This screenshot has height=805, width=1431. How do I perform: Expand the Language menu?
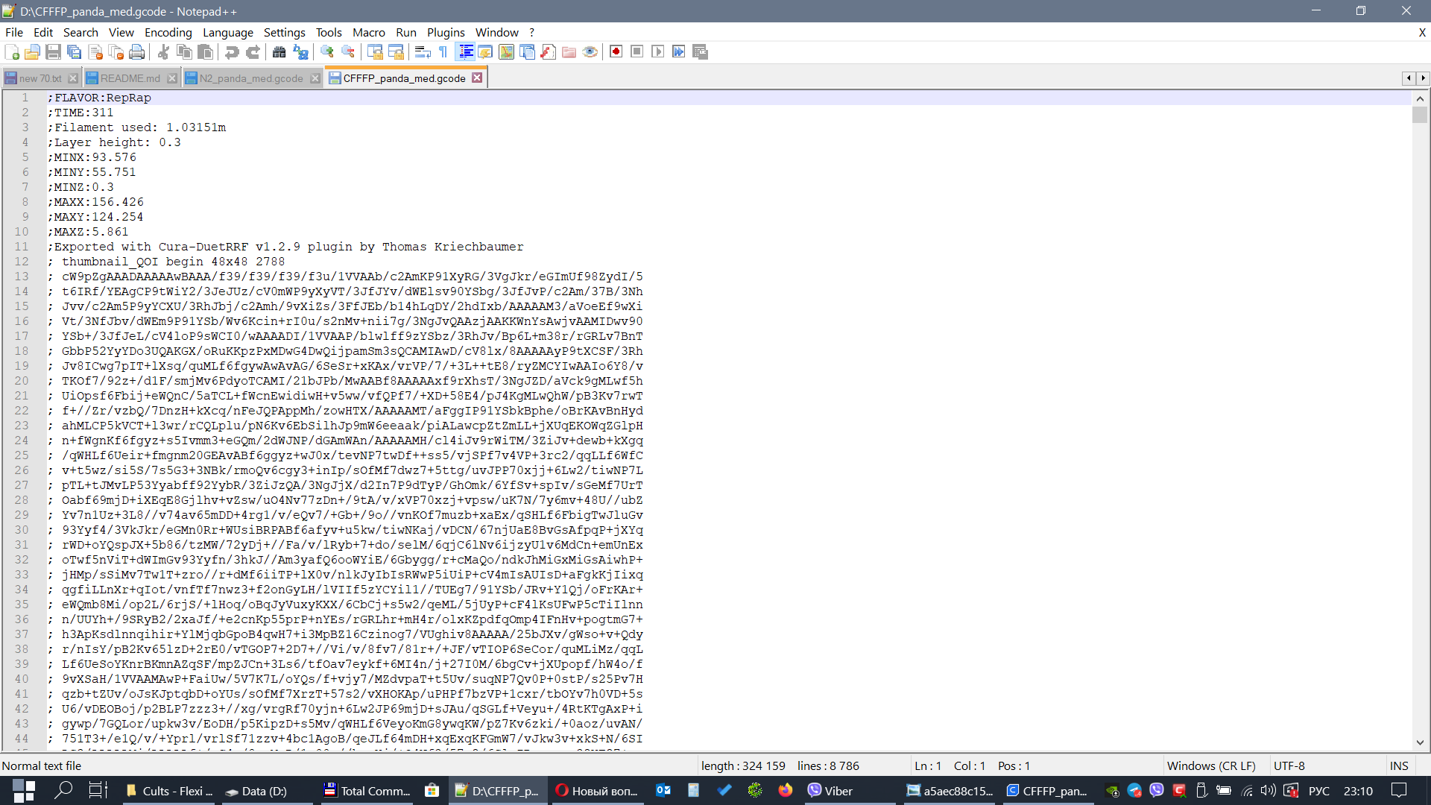coord(227,32)
